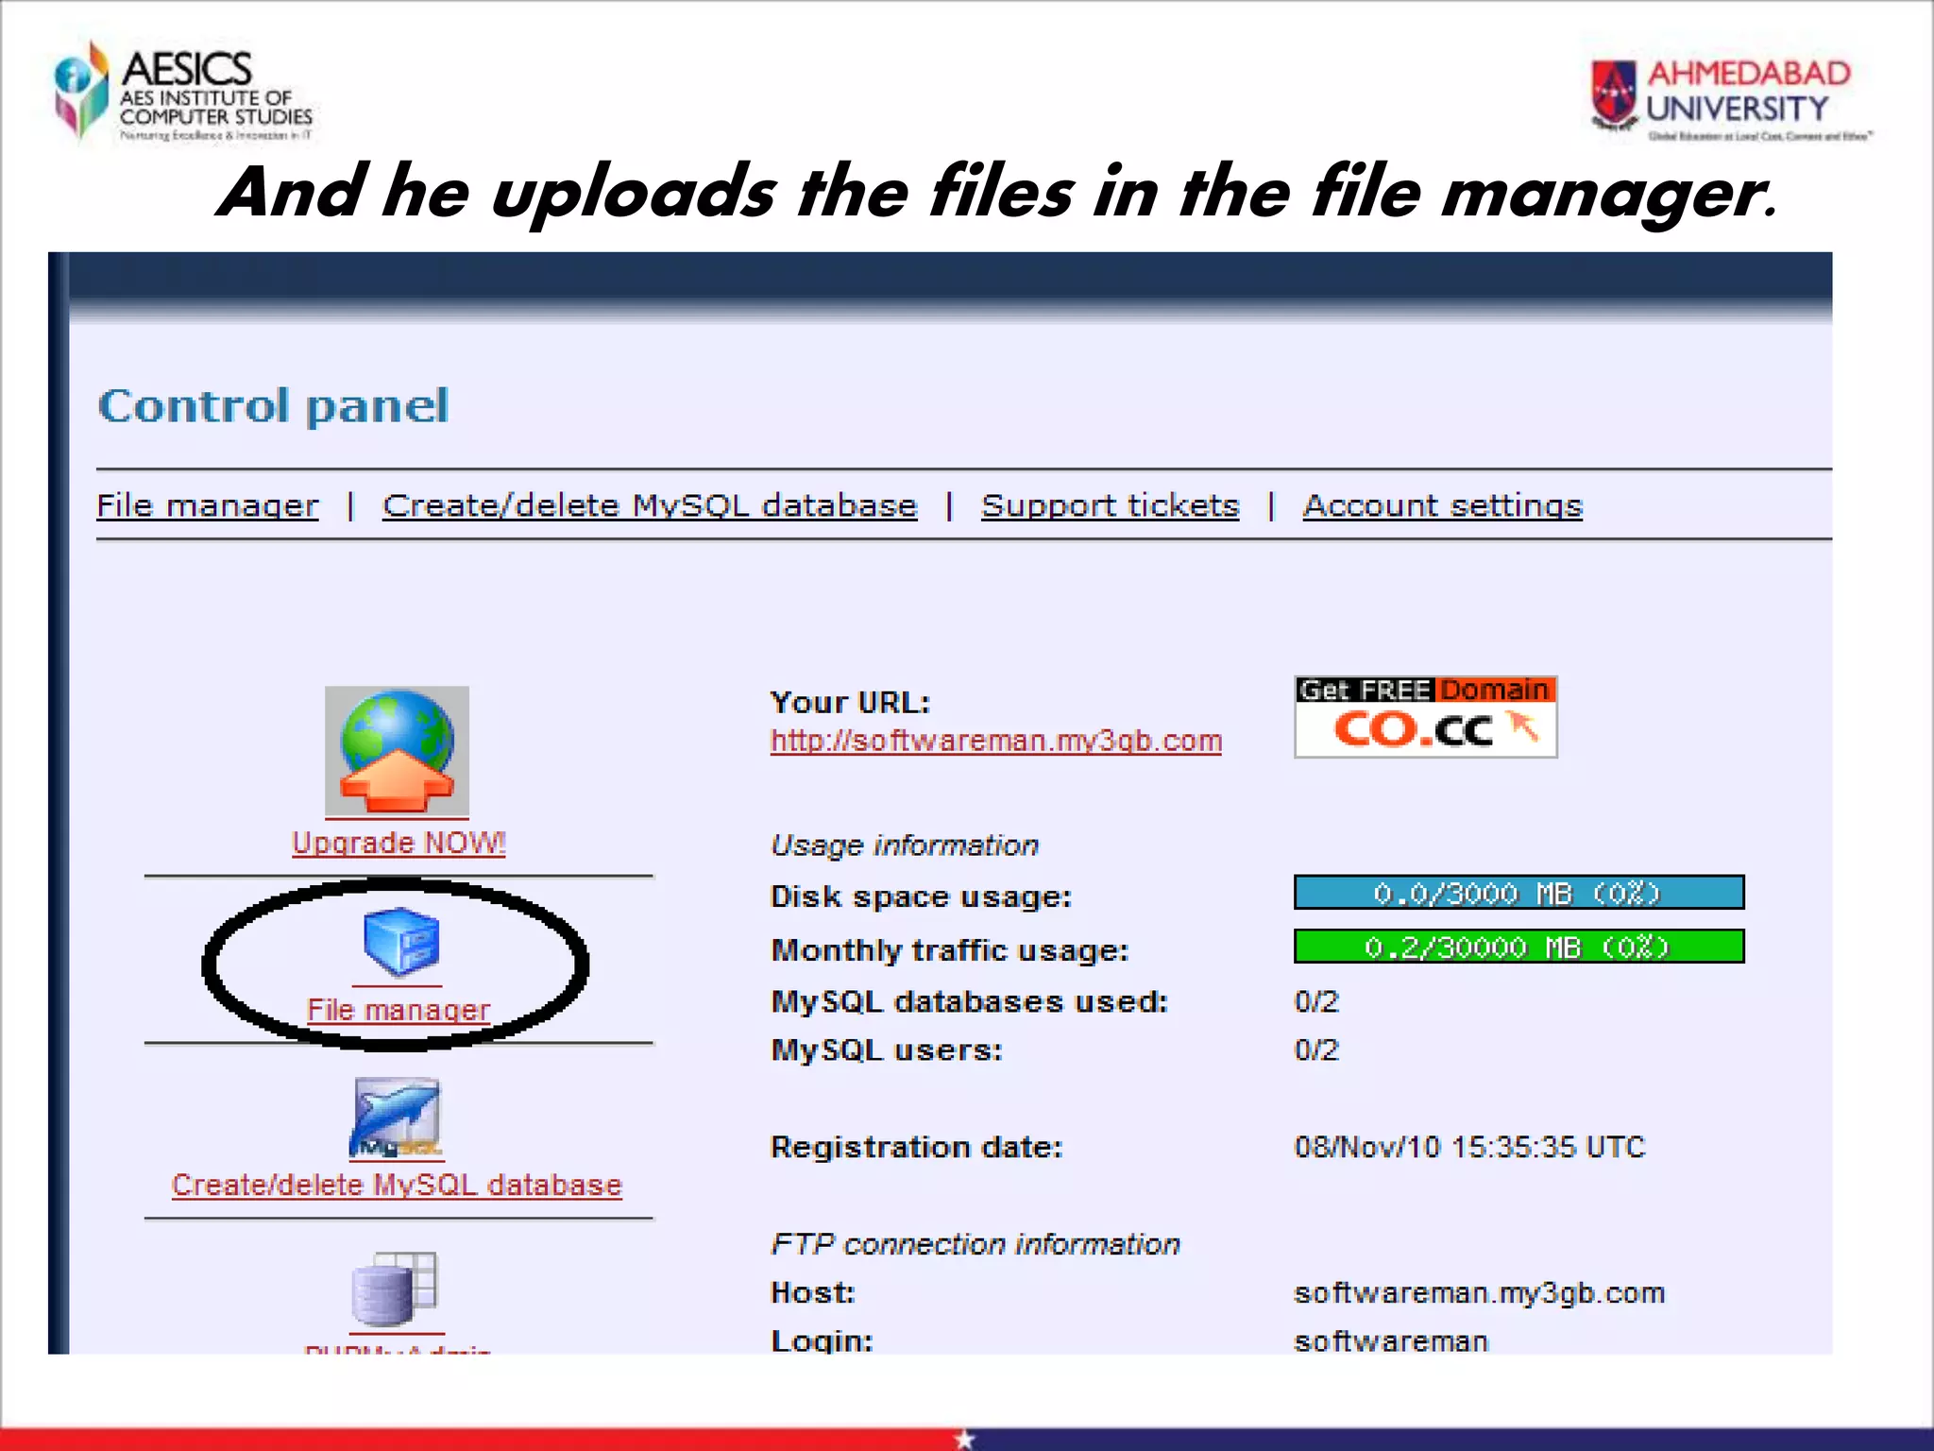Click the Upgrade NOW! text link
Image resolution: width=1934 pixels, height=1451 pixels.
pos(399,843)
